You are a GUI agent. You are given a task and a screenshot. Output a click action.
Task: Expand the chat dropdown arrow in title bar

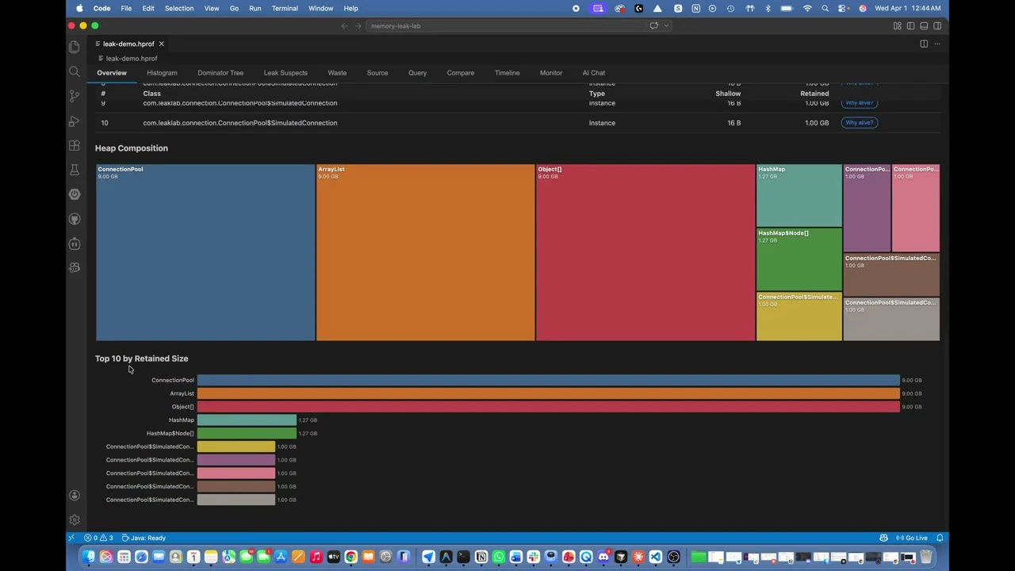click(666, 25)
